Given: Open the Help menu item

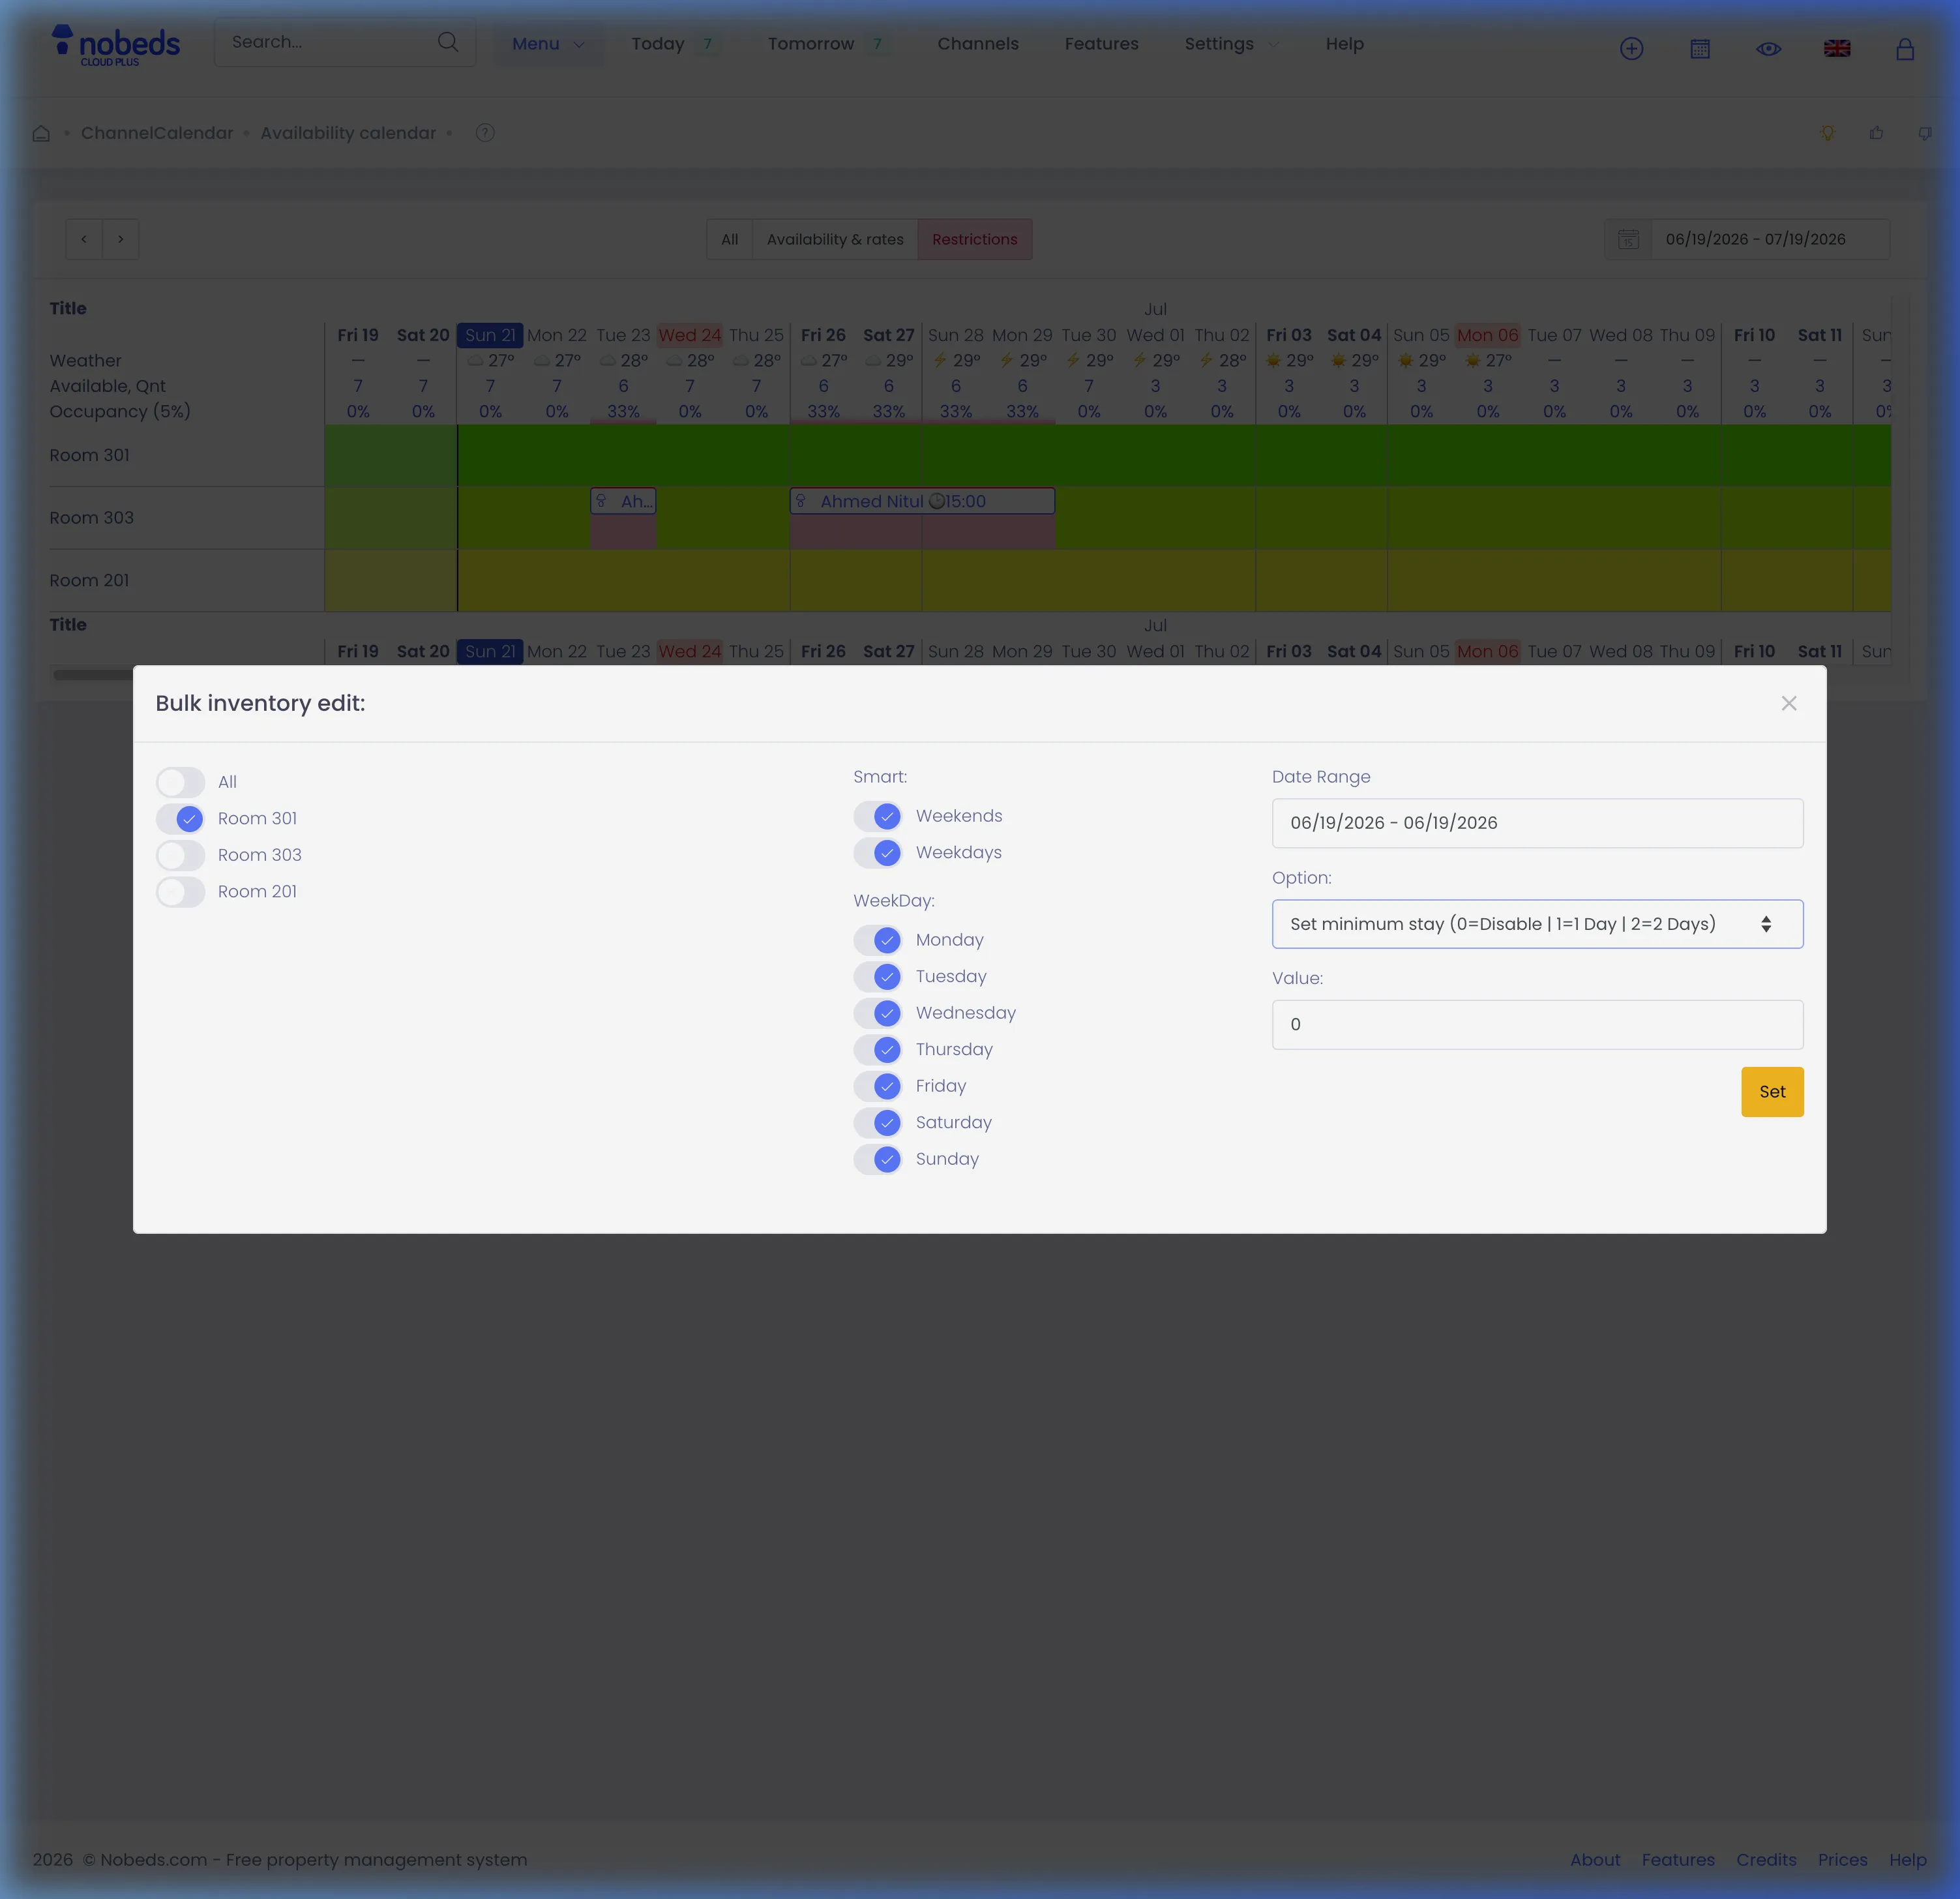Looking at the screenshot, I should pyautogui.click(x=1344, y=44).
